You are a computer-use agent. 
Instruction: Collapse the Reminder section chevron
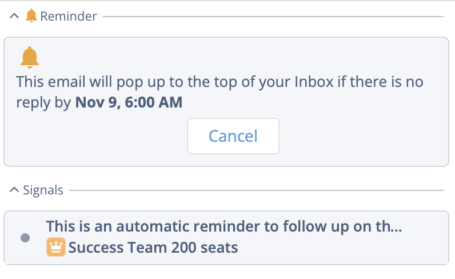click(x=14, y=16)
